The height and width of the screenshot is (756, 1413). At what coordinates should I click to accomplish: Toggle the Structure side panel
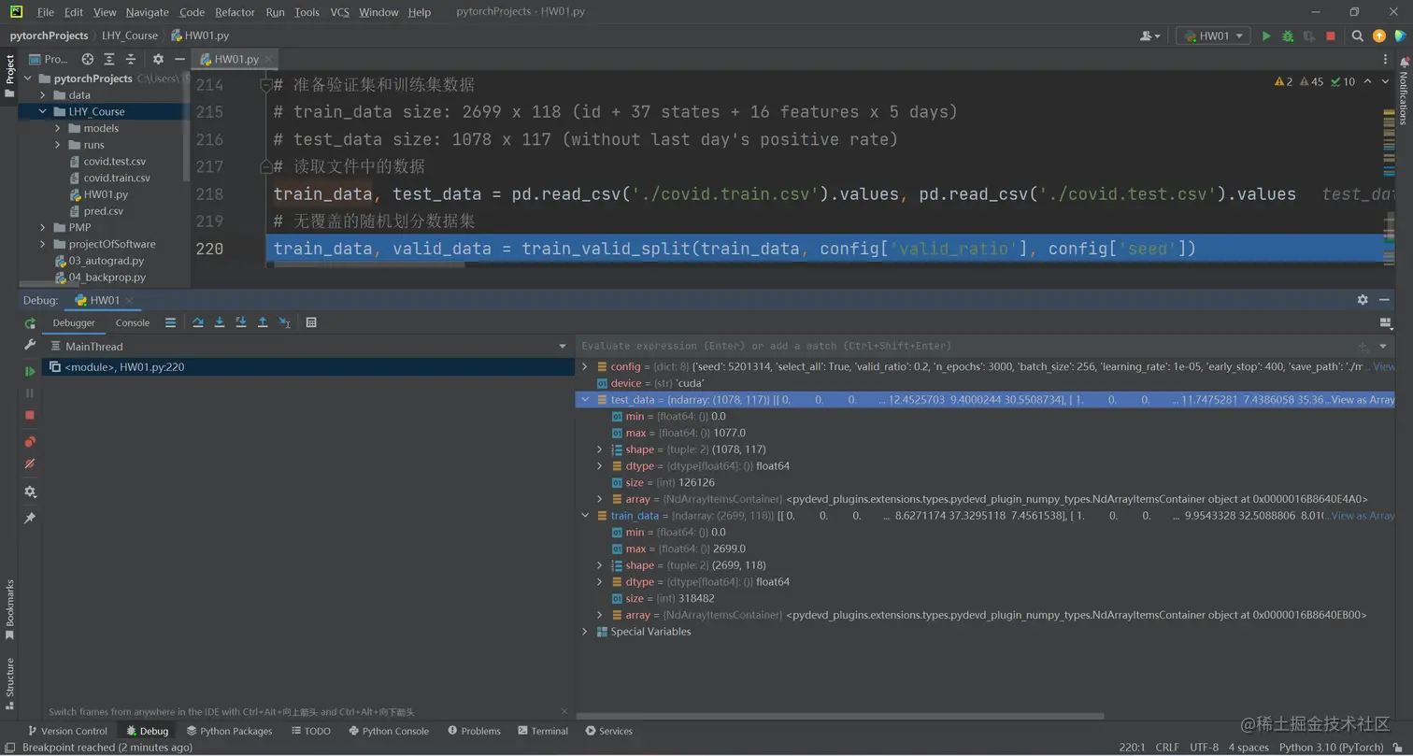tap(10, 682)
